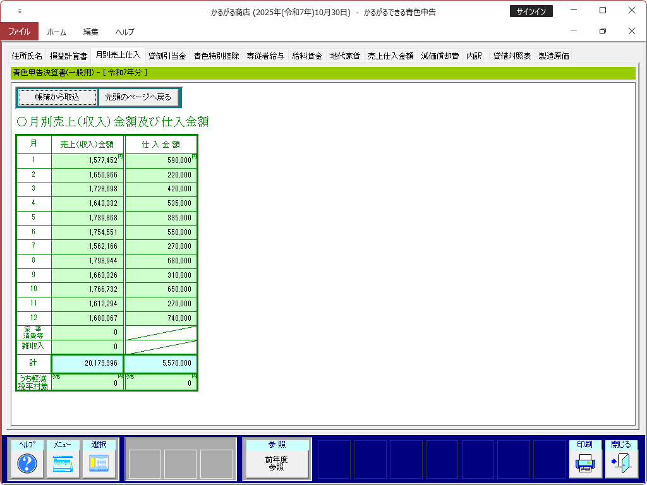The width and height of the screenshot is (647, 485).
Task: Click the 帳簿から取込 button
Action: tap(57, 97)
